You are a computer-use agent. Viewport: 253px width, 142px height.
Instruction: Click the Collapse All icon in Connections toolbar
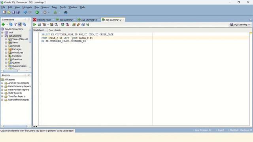(x=25, y=24)
